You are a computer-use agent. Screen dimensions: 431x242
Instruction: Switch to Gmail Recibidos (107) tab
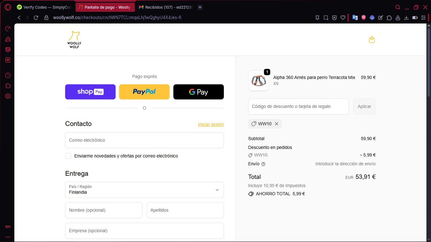tap(166, 7)
